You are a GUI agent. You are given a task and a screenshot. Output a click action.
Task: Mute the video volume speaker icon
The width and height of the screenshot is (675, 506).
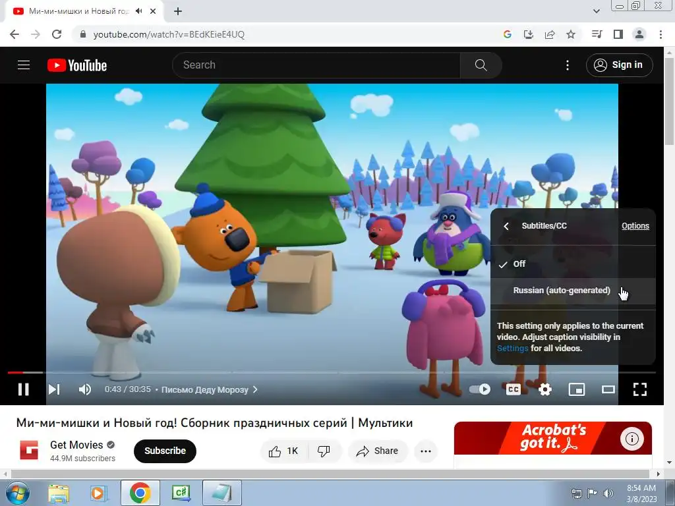(85, 389)
